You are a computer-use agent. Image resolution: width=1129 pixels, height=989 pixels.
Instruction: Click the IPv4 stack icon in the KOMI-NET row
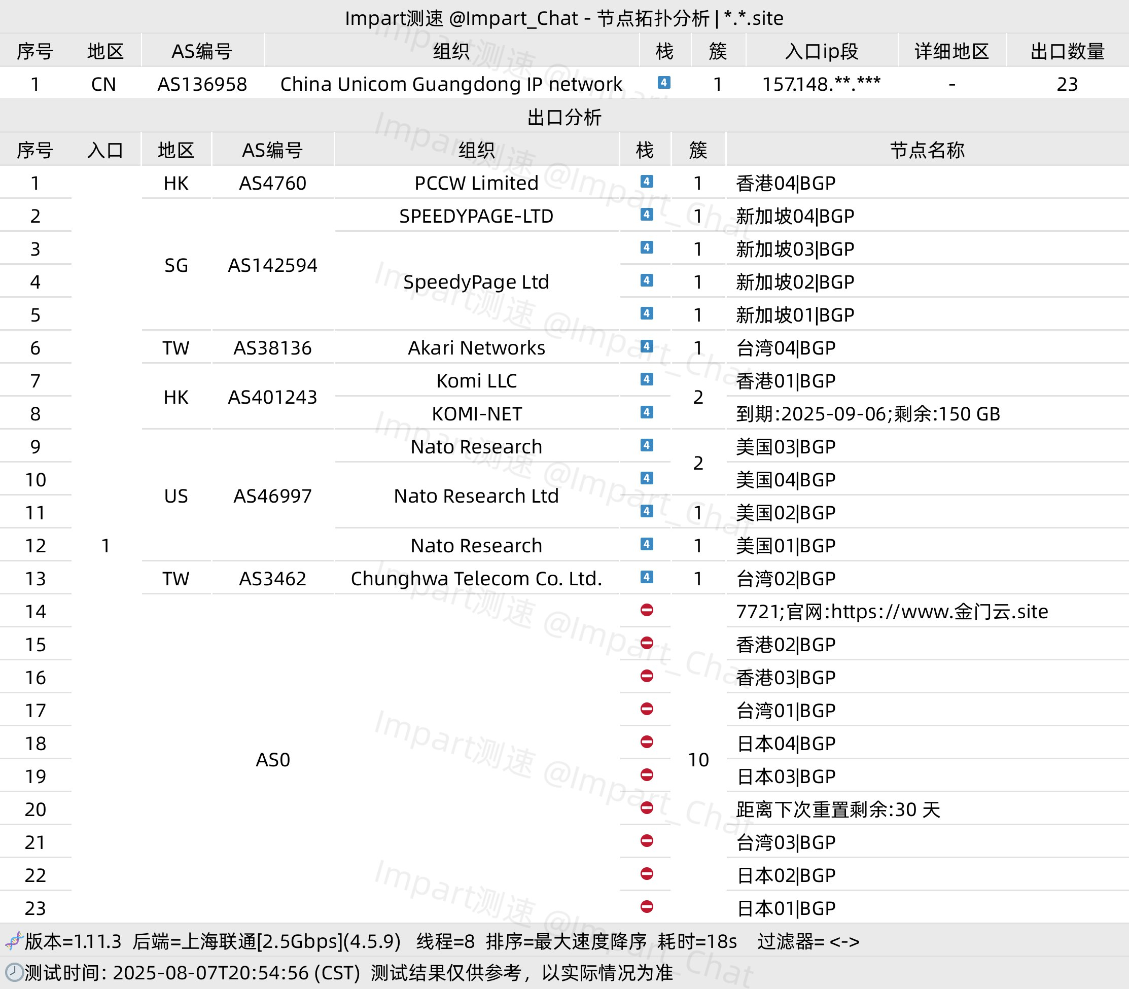[x=647, y=412]
